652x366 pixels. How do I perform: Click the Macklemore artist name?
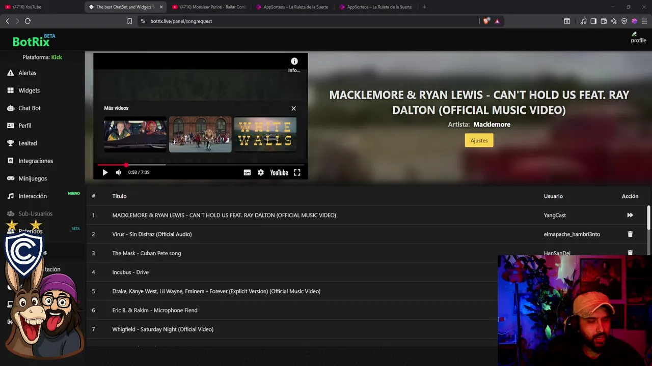click(492, 125)
